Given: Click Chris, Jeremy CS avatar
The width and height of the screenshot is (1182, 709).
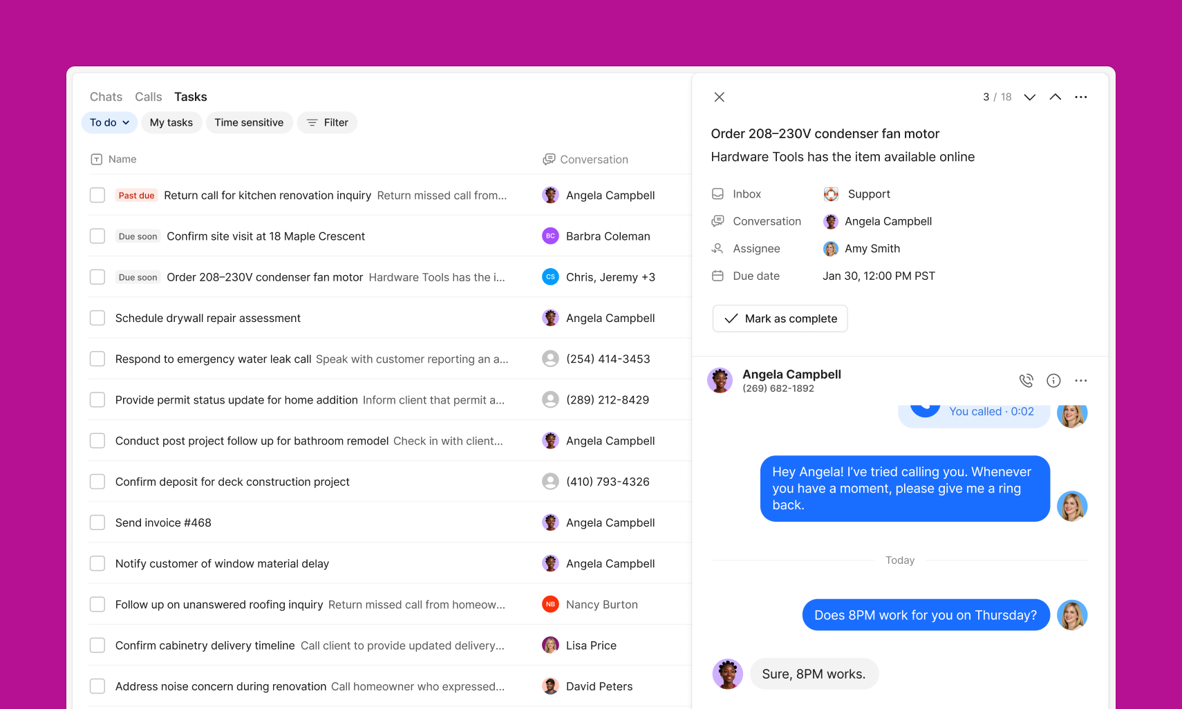Looking at the screenshot, I should click(550, 276).
